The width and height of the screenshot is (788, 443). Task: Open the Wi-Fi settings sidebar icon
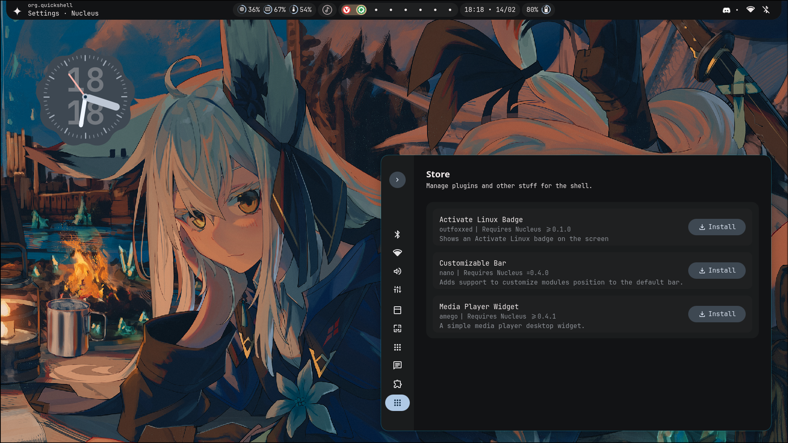point(397,252)
